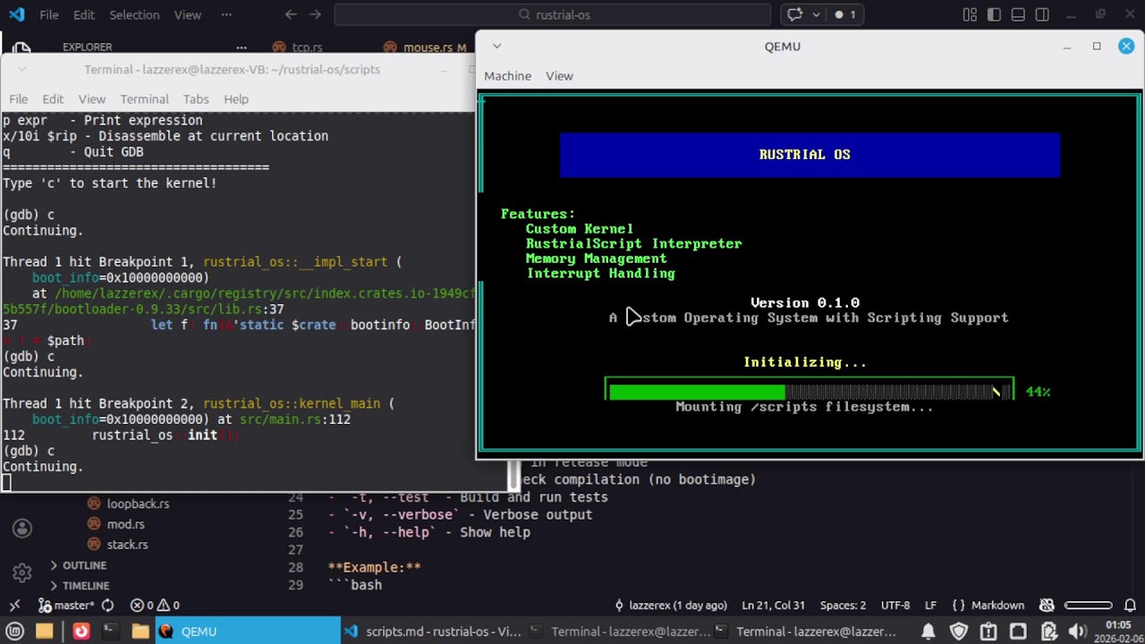This screenshot has height=644, width=1145.
Task: Switch to the scripts.md VS Code taskbar button
Action: pos(433,631)
